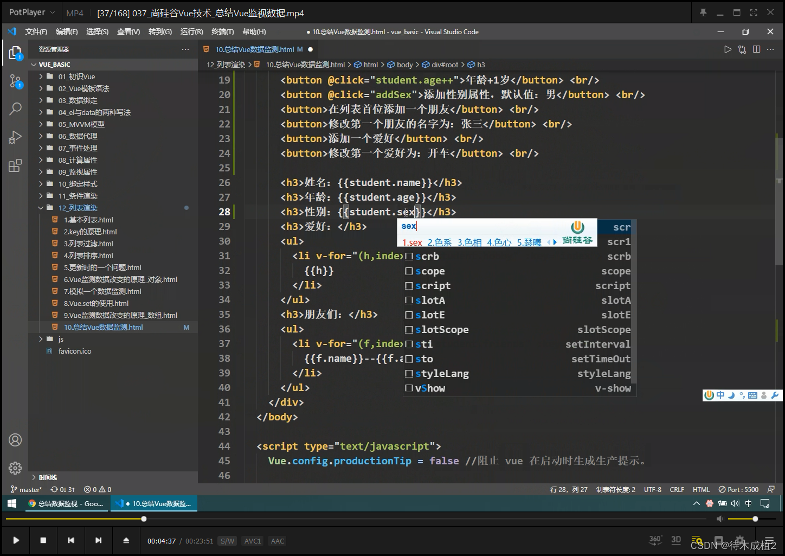Open editor More Actions ellipsis

pos(771,49)
